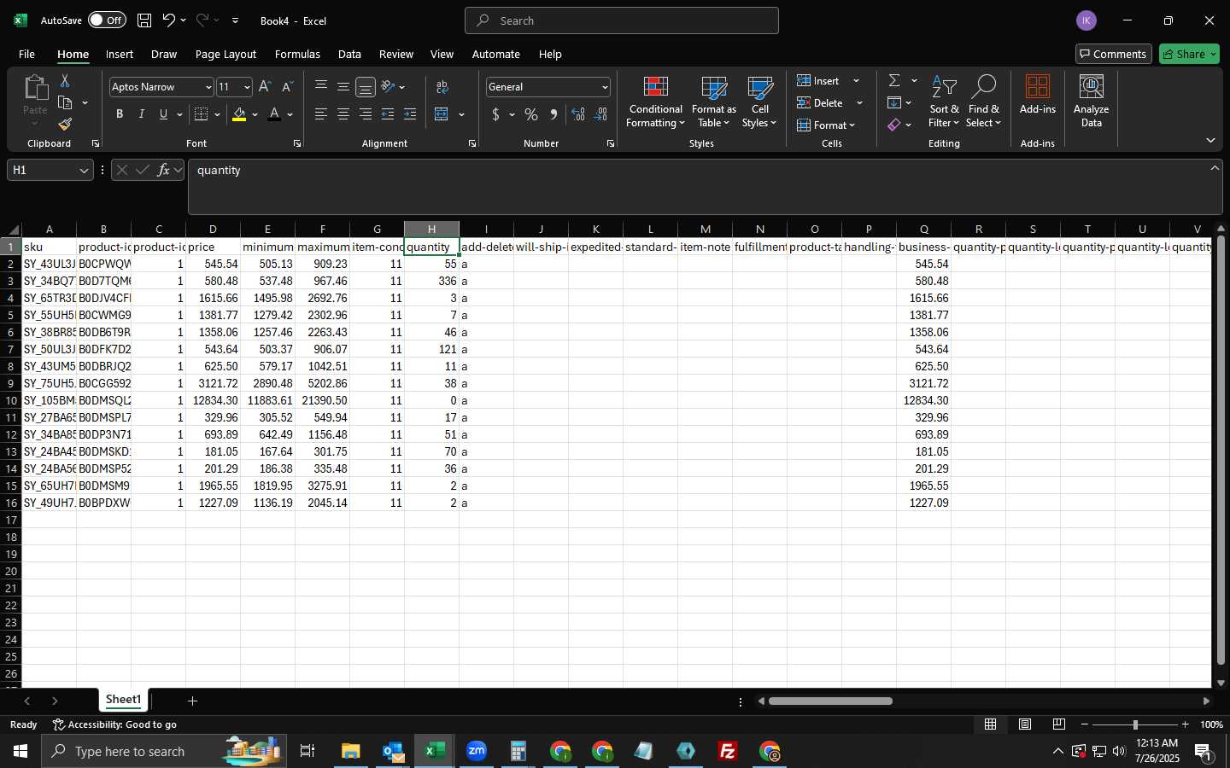
Task: Switch to Page Layout view icon
Action: point(1025,724)
